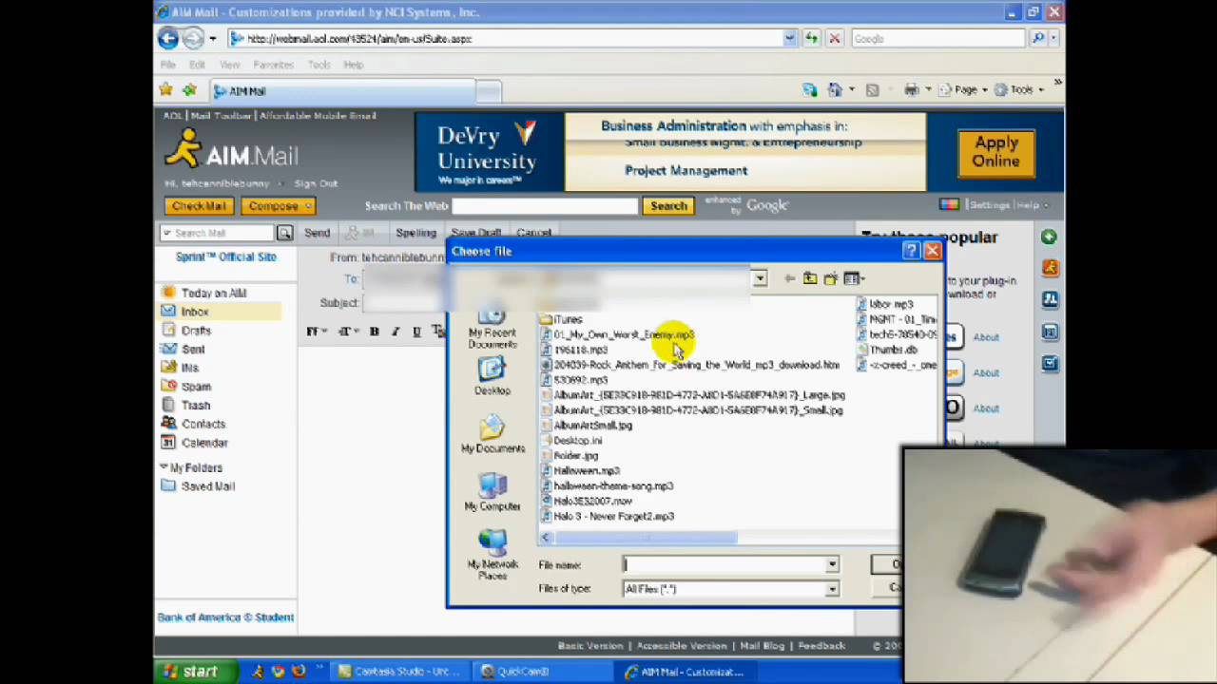
Task: Click the Apply Online ad button
Action: (995, 152)
